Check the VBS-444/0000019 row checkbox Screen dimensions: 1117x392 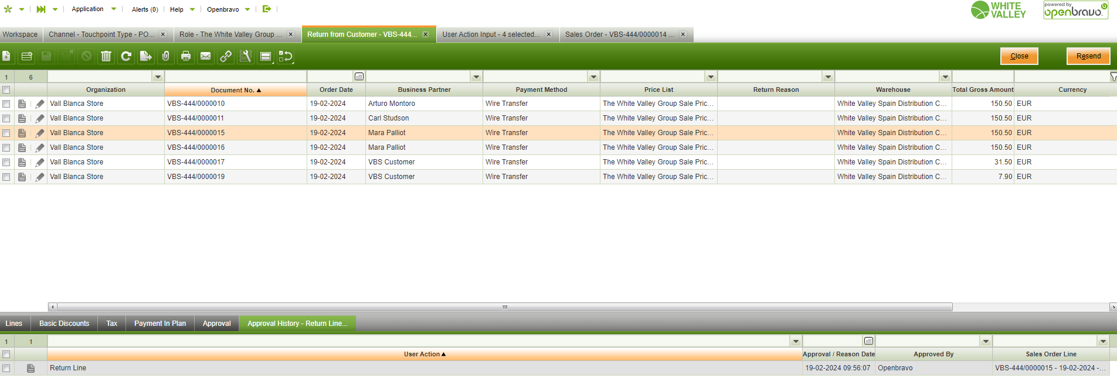point(6,177)
